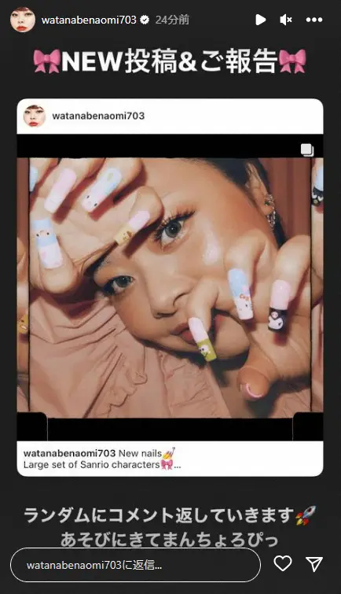Tap the rocket emoji after コメント返していきます

tap(306, 515)
